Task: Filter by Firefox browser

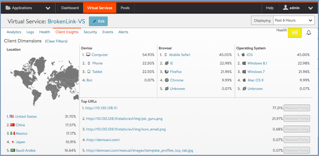Action: (176, 72)
